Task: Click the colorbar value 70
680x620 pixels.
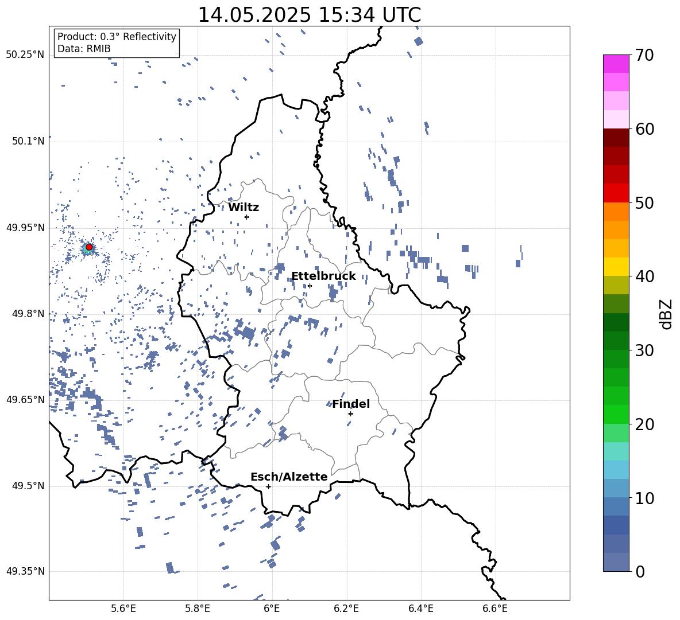Action: click(644, 56)
